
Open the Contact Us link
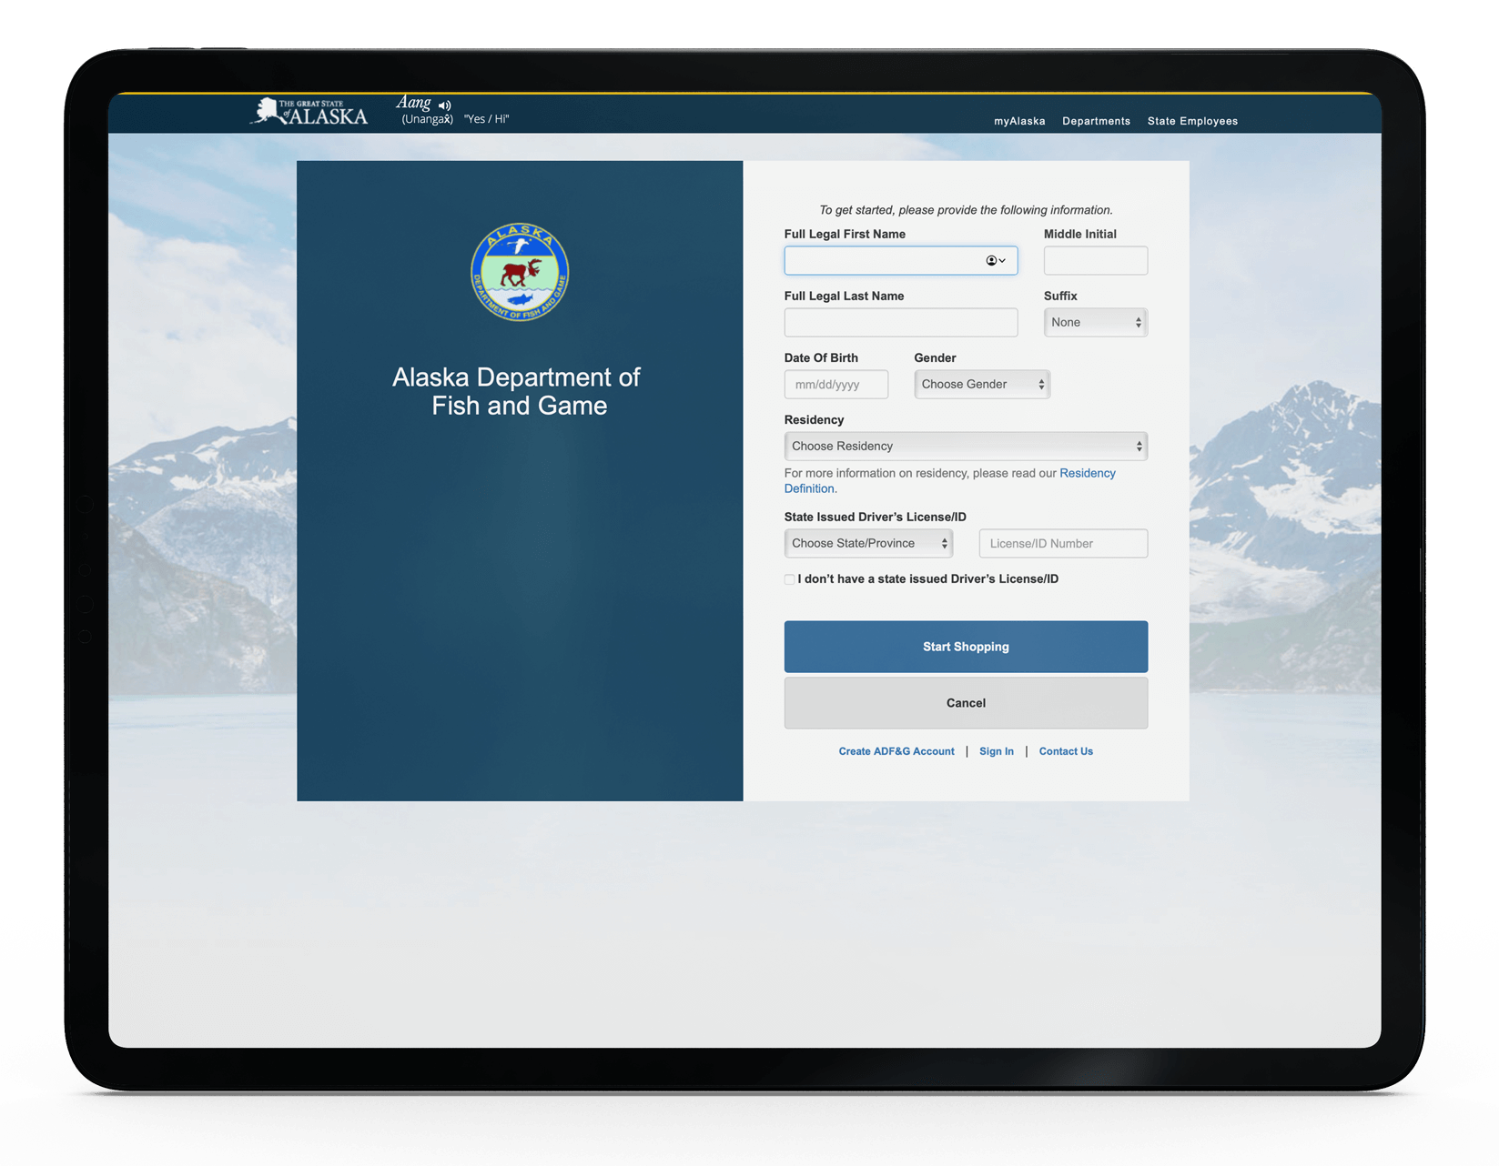tap(1065, 751)
